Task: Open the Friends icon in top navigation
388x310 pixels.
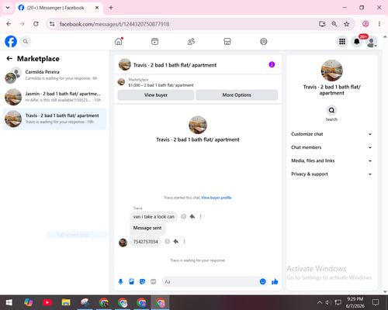Action: click(191, 41)
